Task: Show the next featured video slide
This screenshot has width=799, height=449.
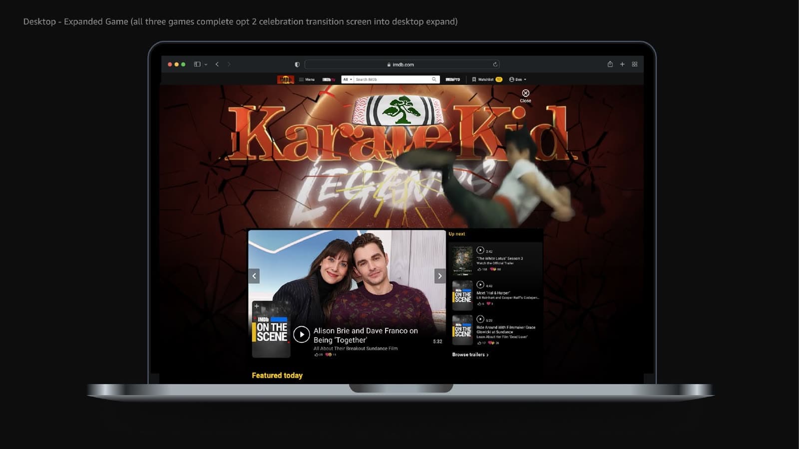Action: pyautogui.click(x=439, y=276)
